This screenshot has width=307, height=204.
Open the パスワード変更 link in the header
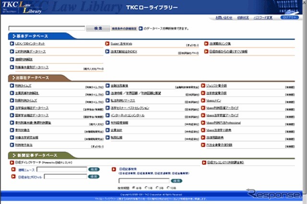[263, 18]
